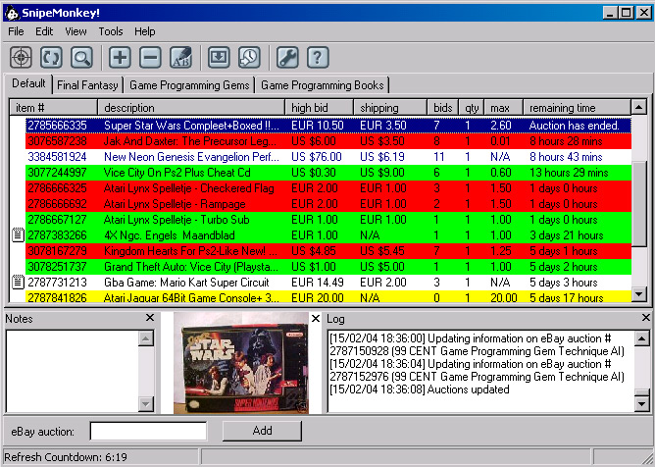Click the AB rename pencil icon
655x467 pixels.
(180, 57)
